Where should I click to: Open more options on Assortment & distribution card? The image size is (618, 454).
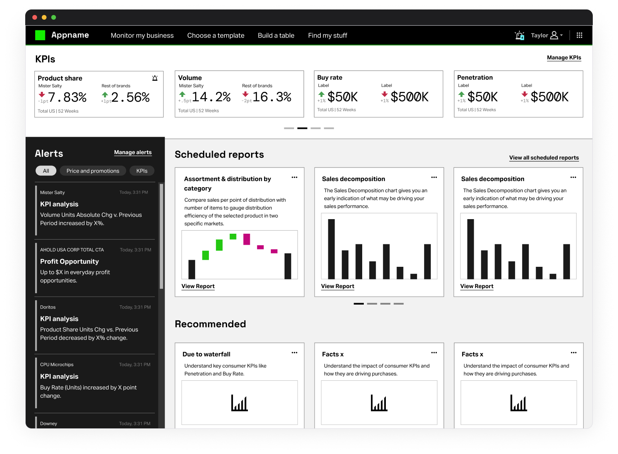click(294, 177)
